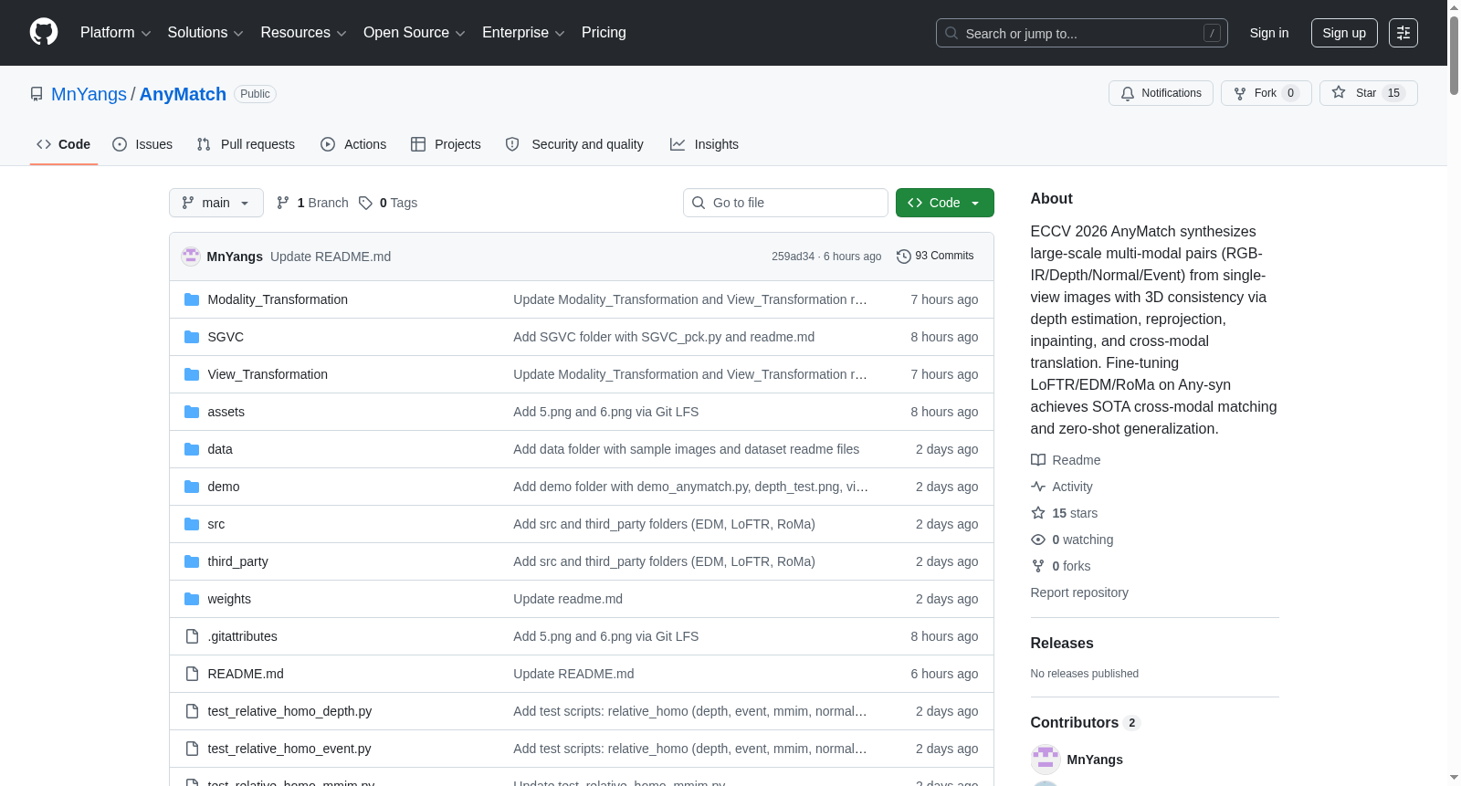1461x786 pixels.
Task: Focus the Search or jump to field
Action: coord(1082,33)
